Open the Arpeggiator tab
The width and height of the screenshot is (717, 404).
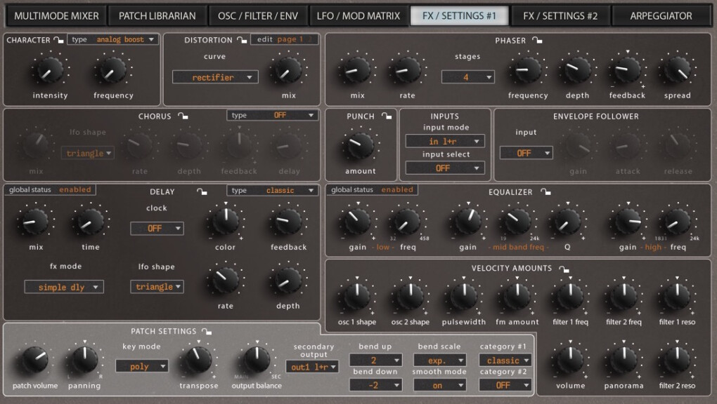click(661, 16)
